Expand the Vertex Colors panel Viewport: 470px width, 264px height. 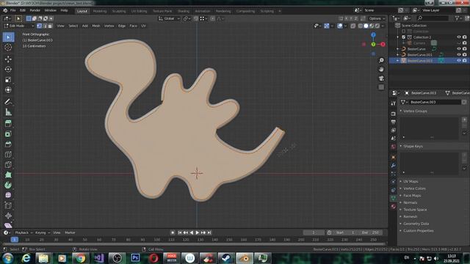click(x=414, y=188)
